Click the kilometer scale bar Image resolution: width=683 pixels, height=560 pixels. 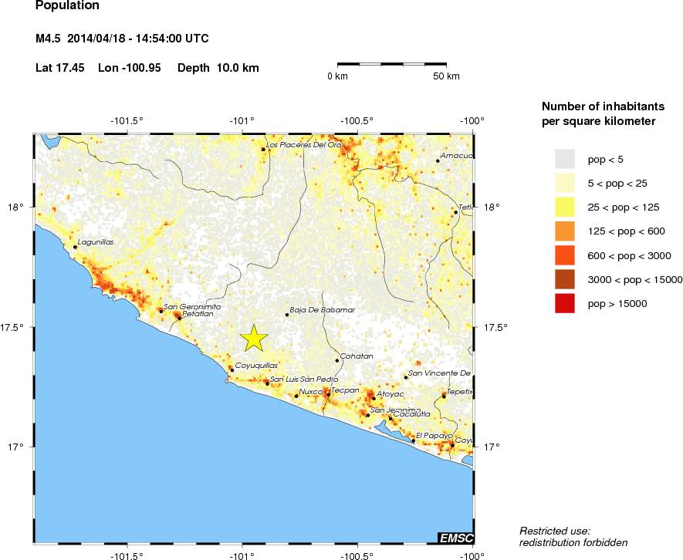(x=392, y=64)
